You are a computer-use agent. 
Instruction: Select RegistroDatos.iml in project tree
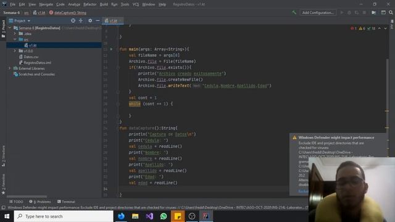click(x=35, y=63)
